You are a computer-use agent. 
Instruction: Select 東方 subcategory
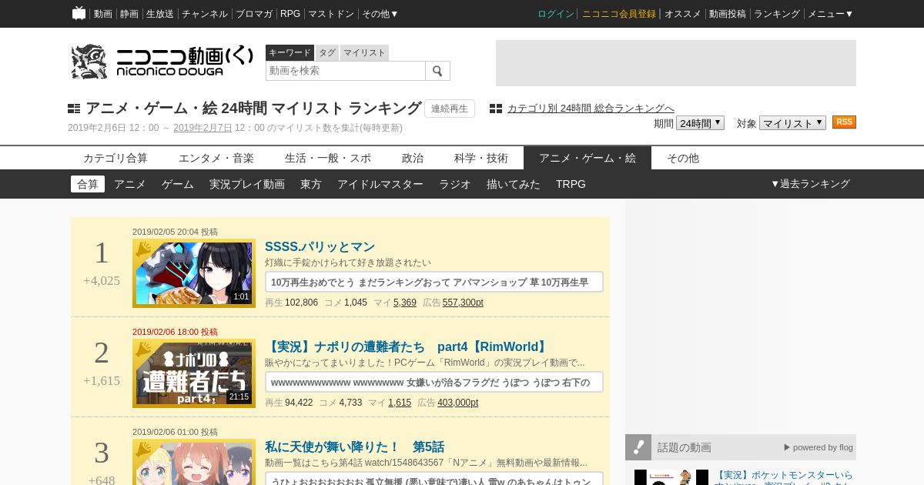coord(311,184)
